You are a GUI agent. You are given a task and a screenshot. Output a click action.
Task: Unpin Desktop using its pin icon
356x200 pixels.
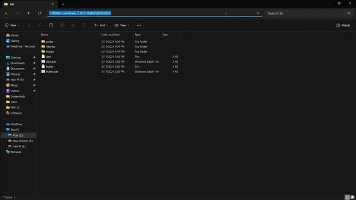coord(34,57)
